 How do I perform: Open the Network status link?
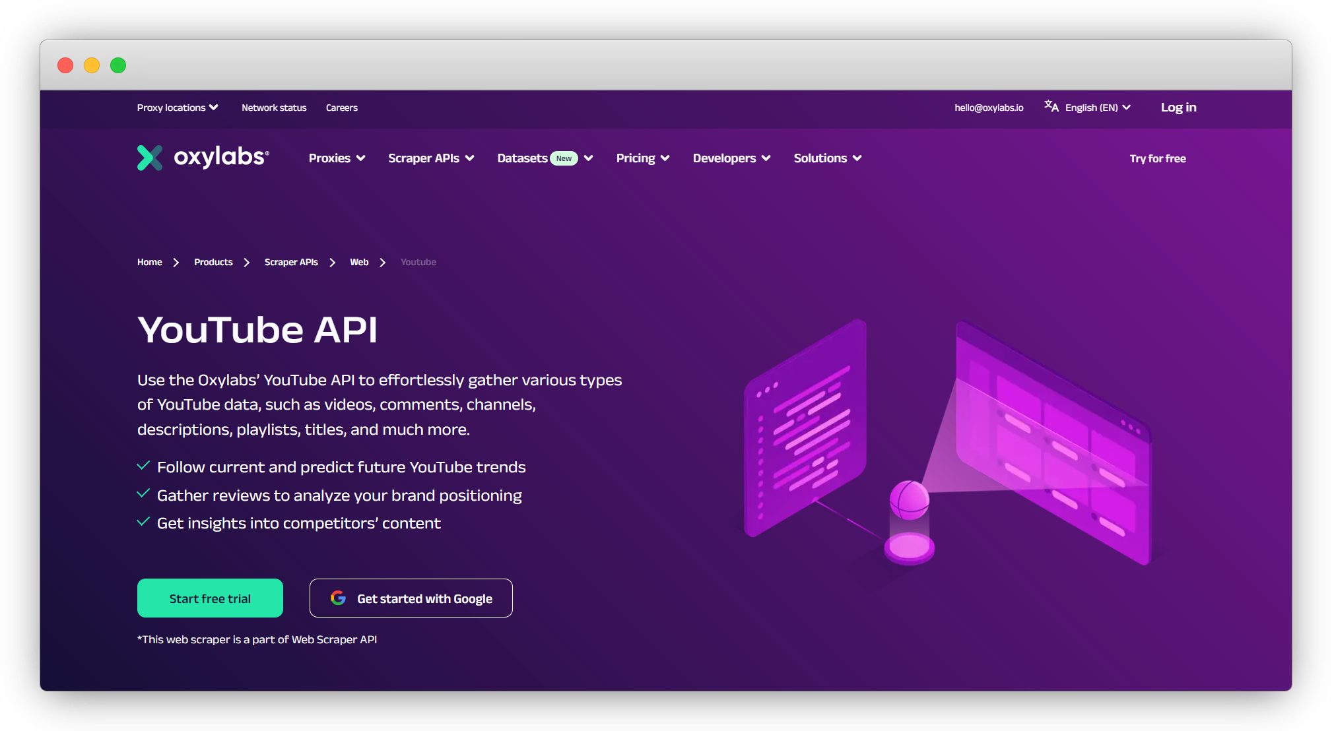tap(274, 108)
